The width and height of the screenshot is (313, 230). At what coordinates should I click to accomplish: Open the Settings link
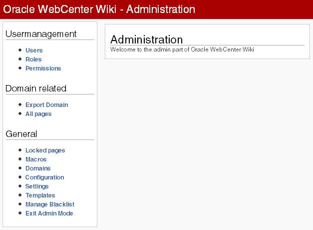(x=37, y=186)
